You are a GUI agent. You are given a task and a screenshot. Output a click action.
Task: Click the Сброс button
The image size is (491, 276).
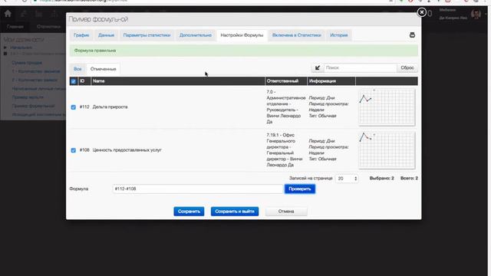pyautogui.click(x=407, y=67)
